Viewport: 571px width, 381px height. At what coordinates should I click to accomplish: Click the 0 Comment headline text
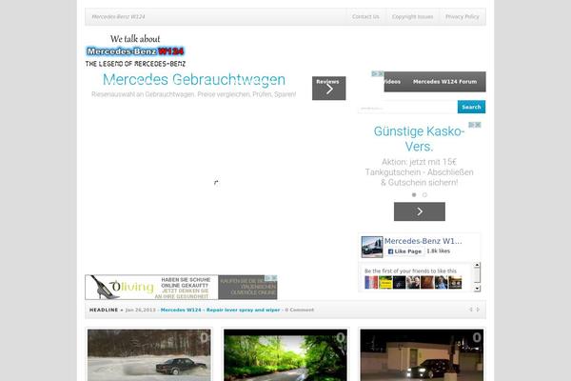pos(300,310)
